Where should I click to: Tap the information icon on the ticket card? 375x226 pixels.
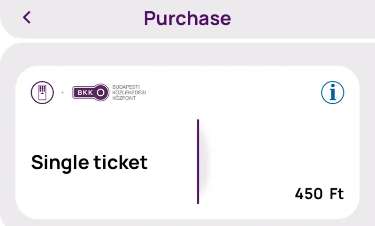point(333,93)
